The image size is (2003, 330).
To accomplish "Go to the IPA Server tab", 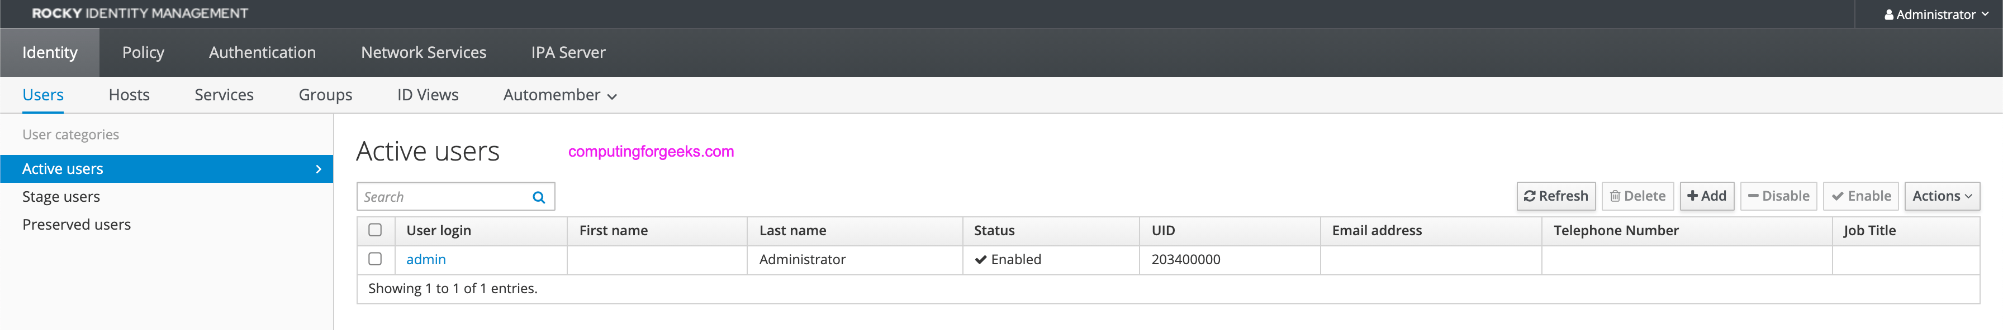I will pyautogui.click(x=568, y=52).
